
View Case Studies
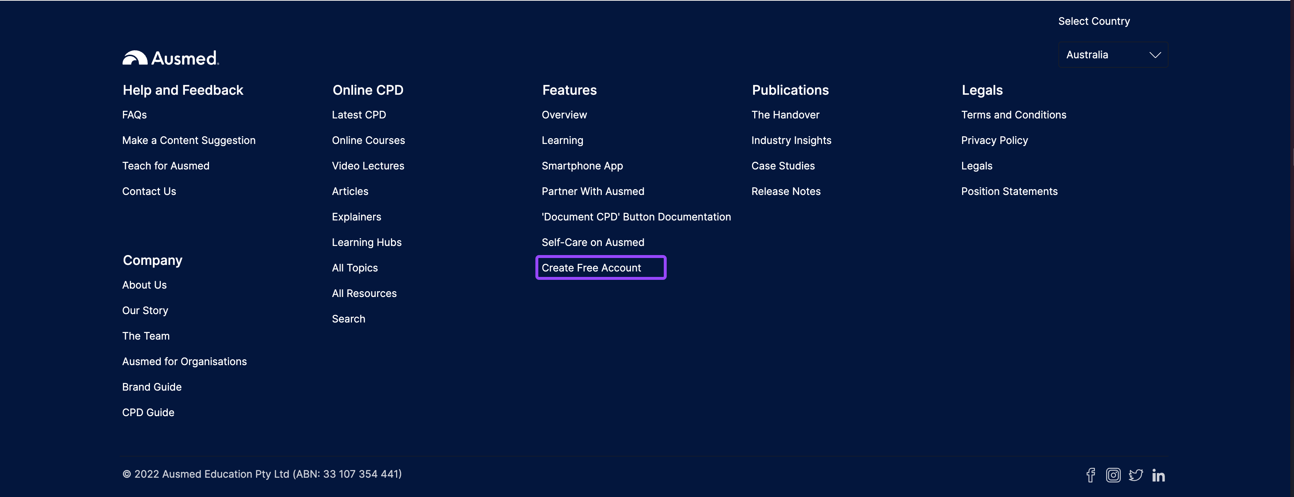coord(783,166)
